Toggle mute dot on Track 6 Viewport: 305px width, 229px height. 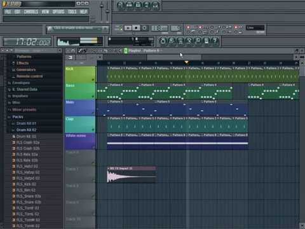point(93,163)
